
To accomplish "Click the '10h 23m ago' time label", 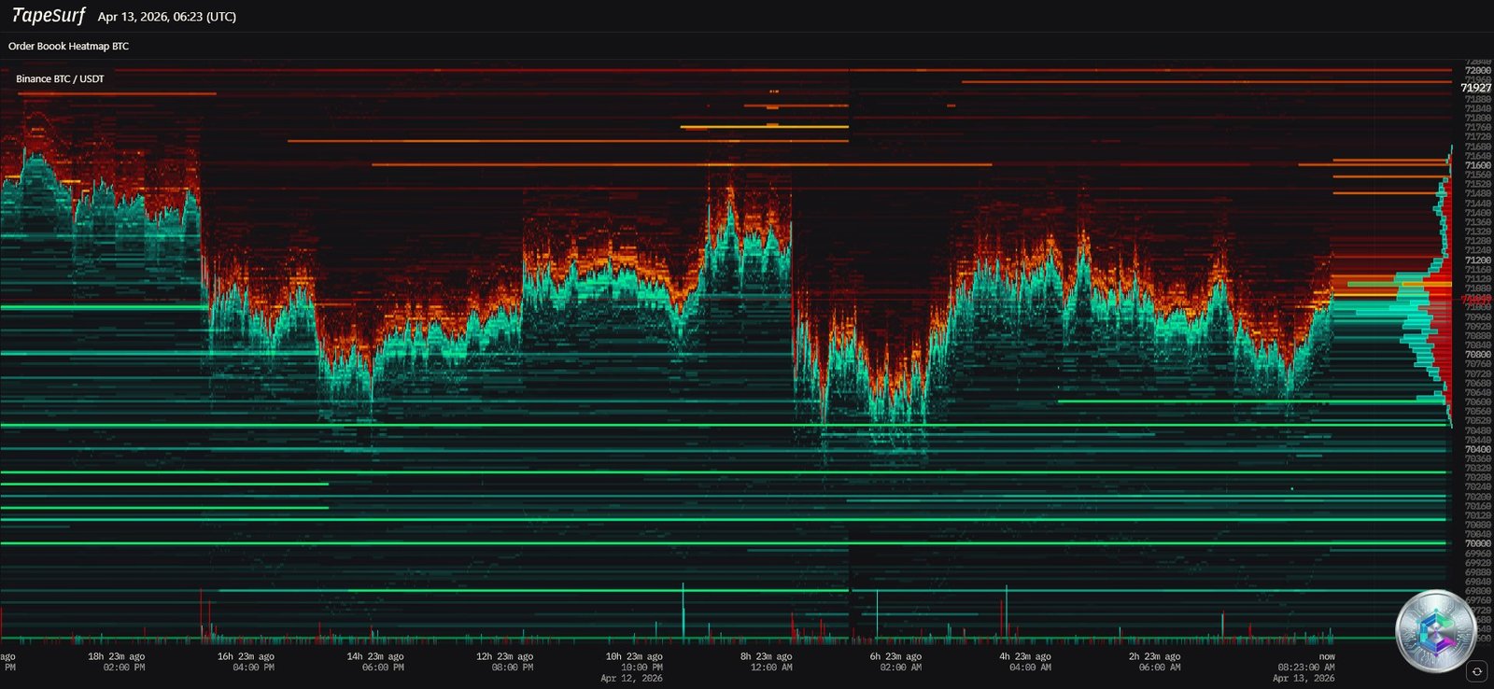I will click(634, 656).
